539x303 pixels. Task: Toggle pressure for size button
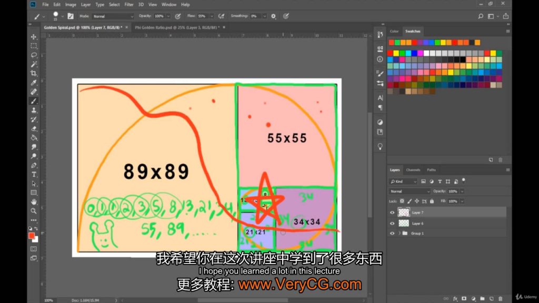(286, 16)
